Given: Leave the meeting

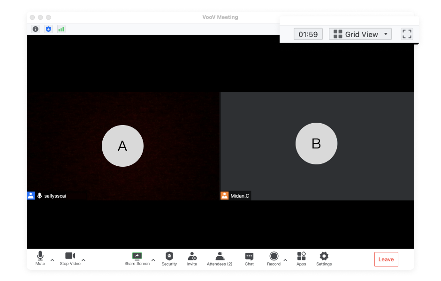Looking at the screenshot, I should [x=386, y=259].
